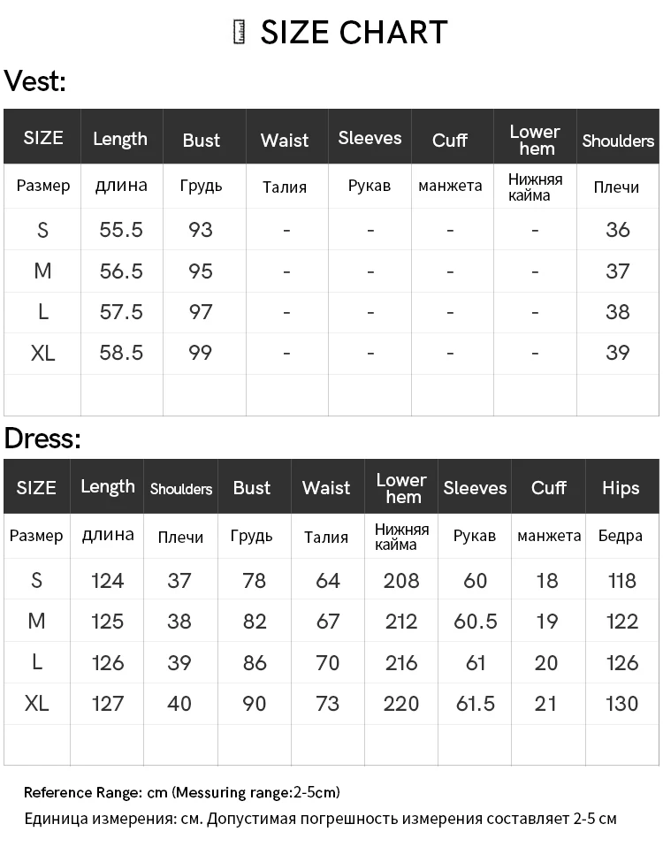Viewport: 663px width, 847px height.
Task: Click the Dress table Hips header
Action: (621, 488)
